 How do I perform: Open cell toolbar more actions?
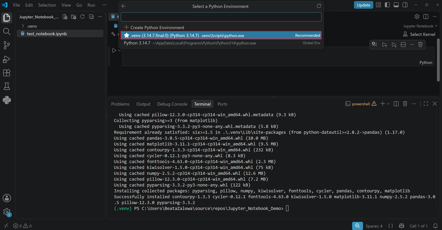tap(412, 45)
